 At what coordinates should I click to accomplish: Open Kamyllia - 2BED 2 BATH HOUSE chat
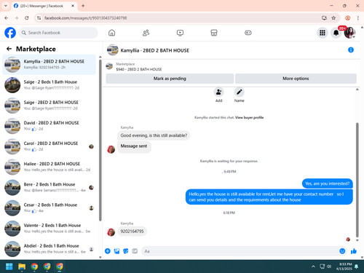click(x=49, y=65)
